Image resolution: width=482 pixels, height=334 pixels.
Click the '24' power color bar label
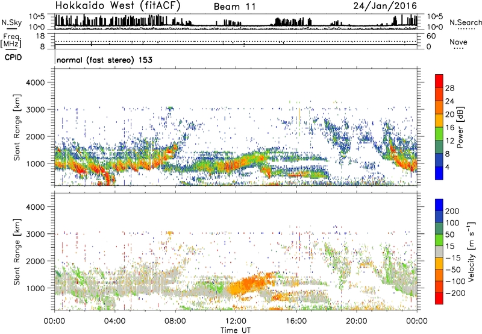[x=449, y=101]
